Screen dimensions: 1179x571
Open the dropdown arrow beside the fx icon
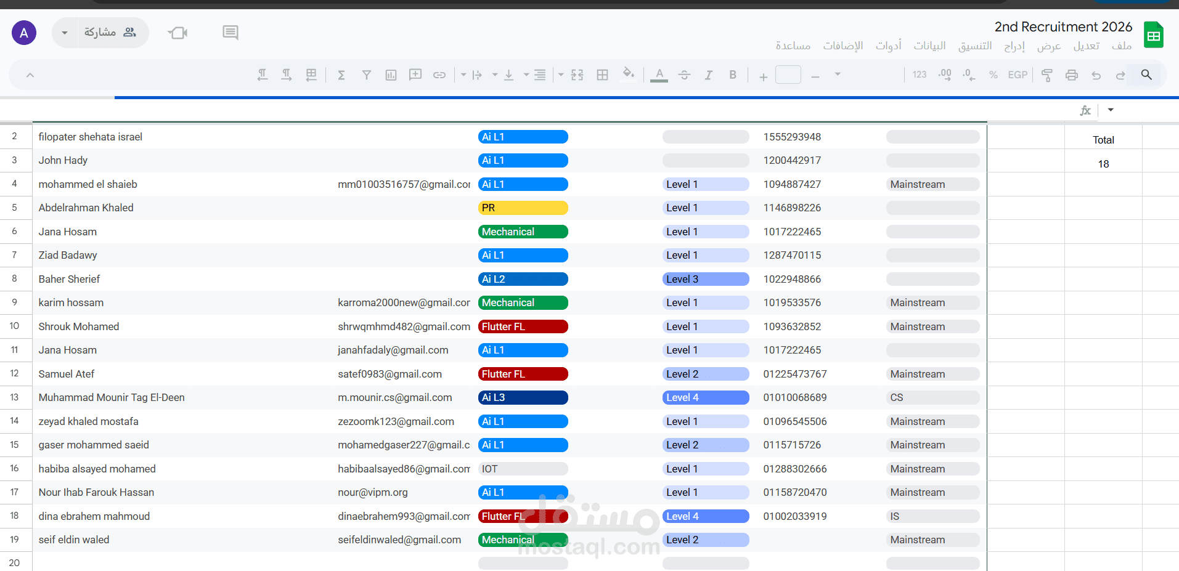[1111, 110]
